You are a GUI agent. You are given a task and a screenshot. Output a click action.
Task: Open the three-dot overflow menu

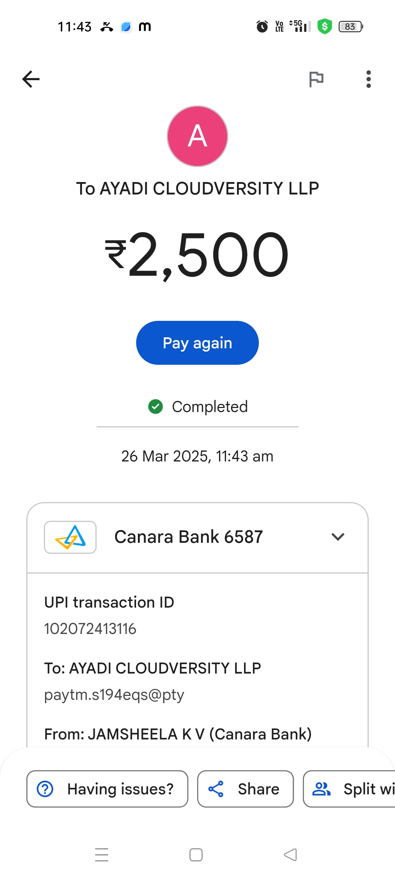[x=368, y=79]
